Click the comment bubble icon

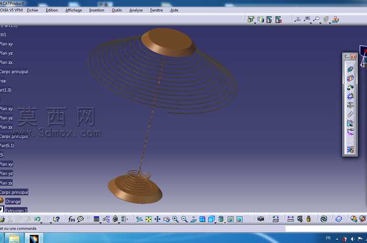point(81,219)
